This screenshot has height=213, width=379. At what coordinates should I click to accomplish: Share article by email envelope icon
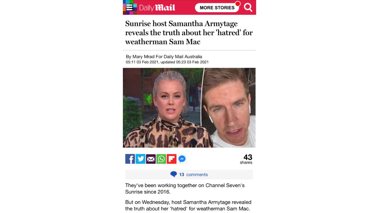tap(151, 159)
